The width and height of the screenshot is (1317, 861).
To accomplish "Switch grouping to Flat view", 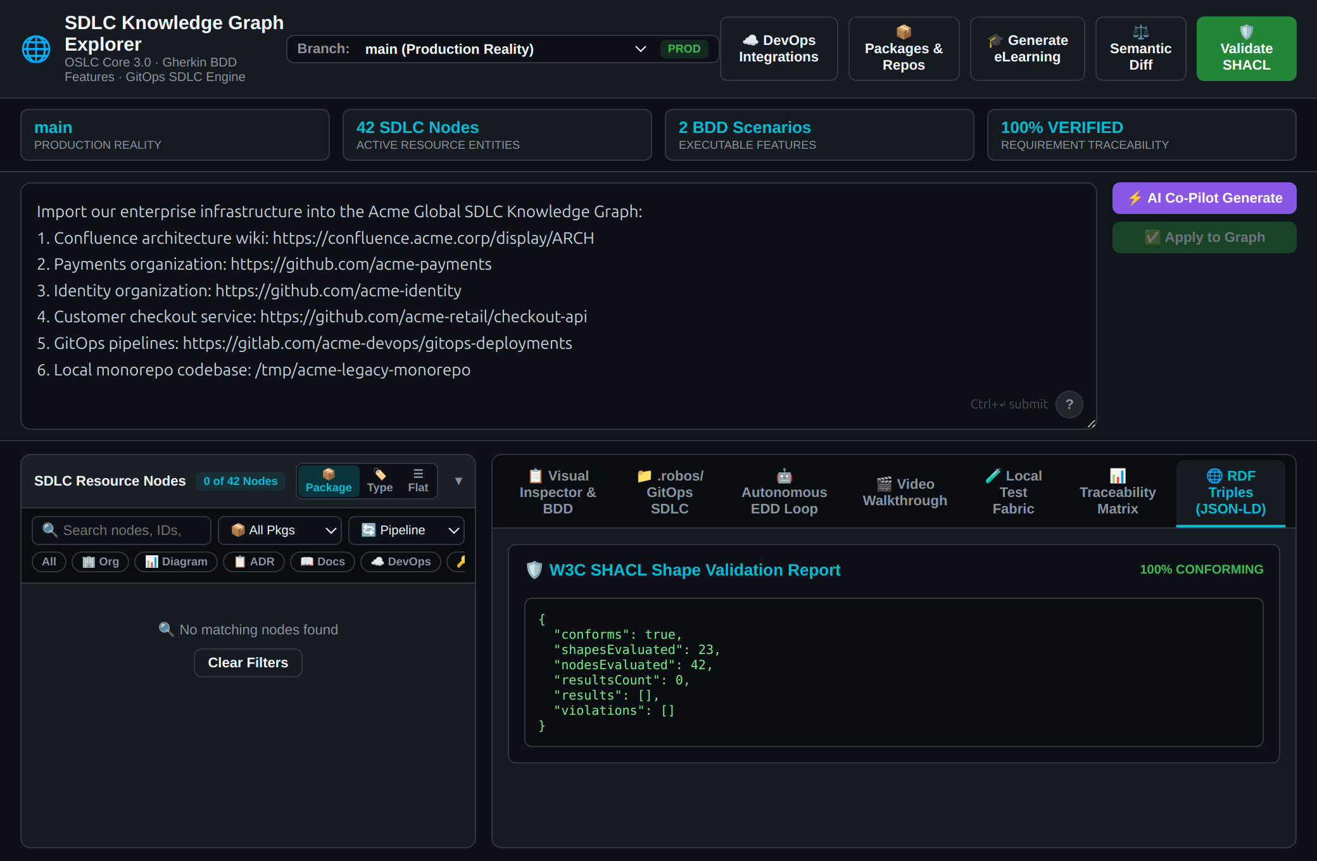I will click(x=418, y=481).
